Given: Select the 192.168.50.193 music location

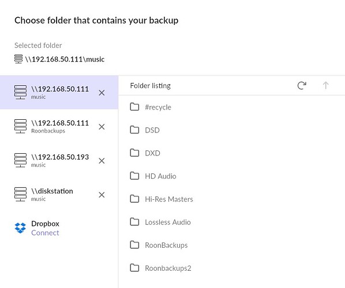Looking at the screenshot, I should pos(59,161).
